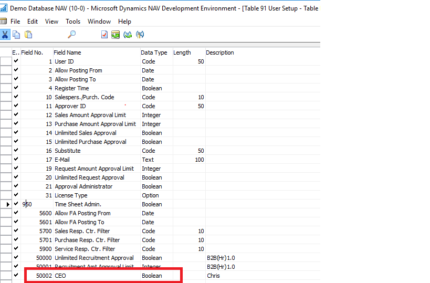Open the Help menu
This screenshot has width=430, height=283.
click(124, 22)
